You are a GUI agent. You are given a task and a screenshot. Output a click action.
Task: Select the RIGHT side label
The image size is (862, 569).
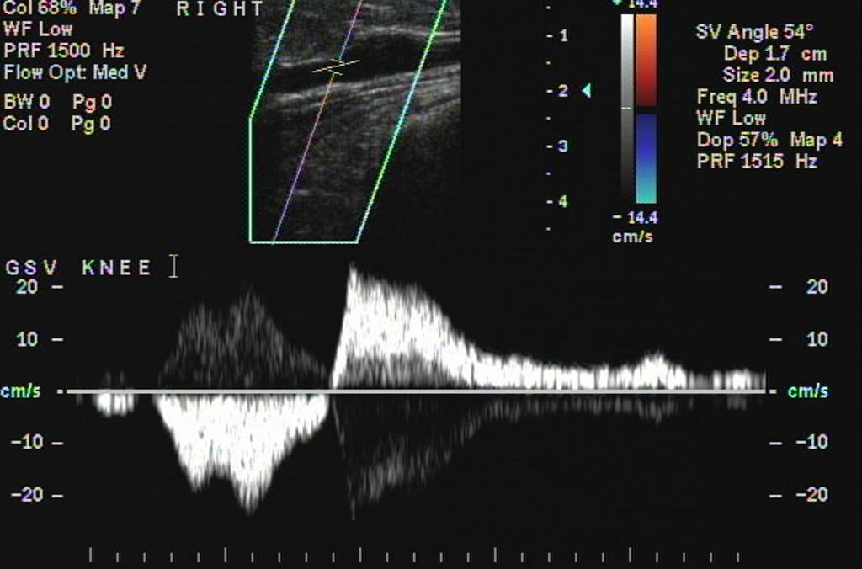click(x=220, y=10)
